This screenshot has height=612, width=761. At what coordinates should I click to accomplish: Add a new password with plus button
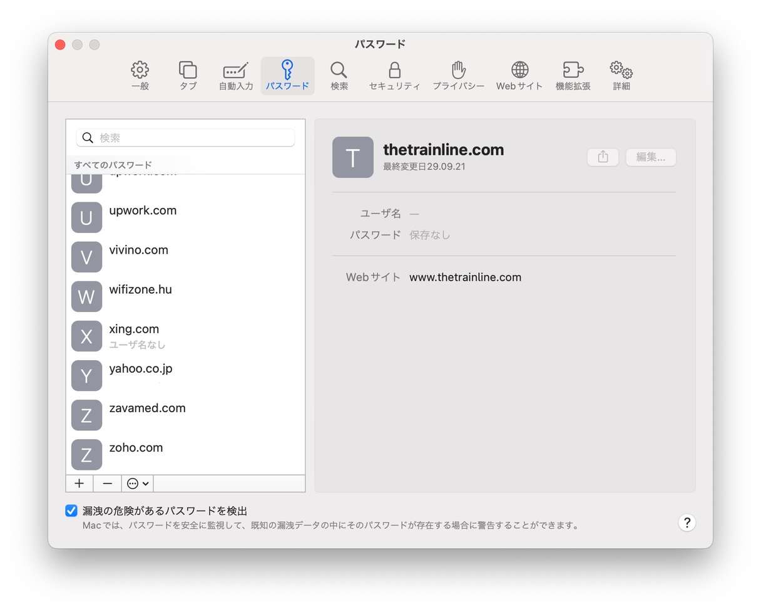pyautogui.click(x=79, y=484)
